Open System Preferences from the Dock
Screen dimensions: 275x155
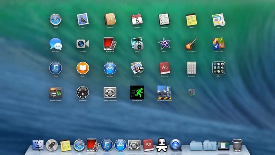coord(134,146)
